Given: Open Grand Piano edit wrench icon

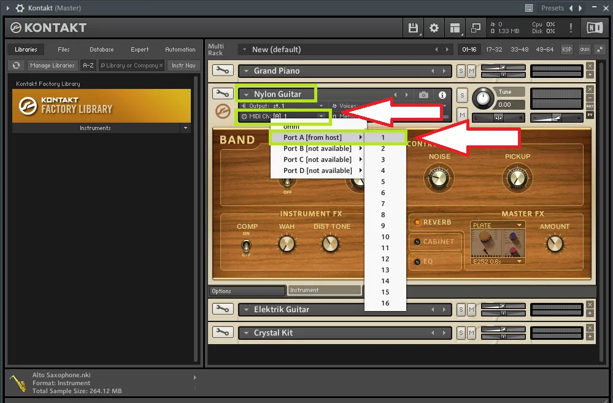Looking at the screenshot, I should pyautogui.click(x=223, y=71).
